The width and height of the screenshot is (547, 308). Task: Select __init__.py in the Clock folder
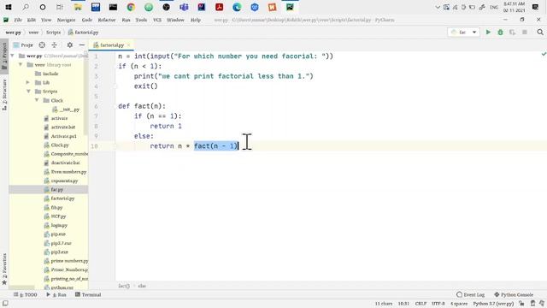66,110
